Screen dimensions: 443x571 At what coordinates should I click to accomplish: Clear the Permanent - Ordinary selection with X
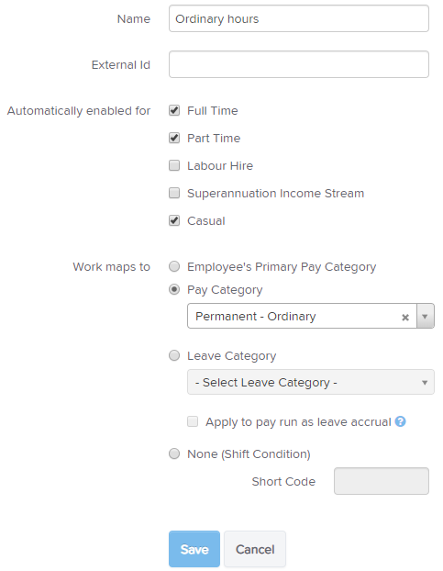(405, 318)
